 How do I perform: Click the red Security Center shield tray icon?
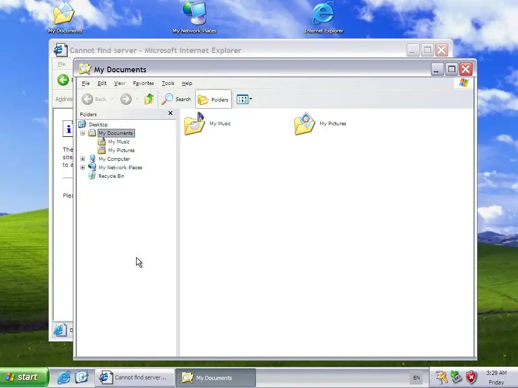click(471, 377)
